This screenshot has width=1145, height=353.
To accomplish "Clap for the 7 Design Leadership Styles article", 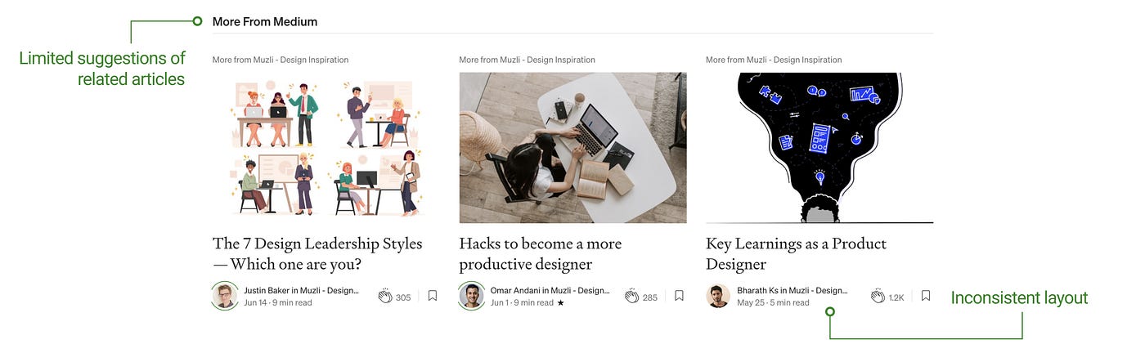I will (385, 297).
